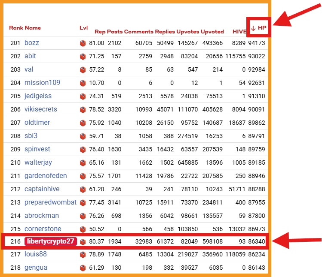Click comments value 60705 for bozz
This screenshot has width=322, height=277.
(144, 43)
